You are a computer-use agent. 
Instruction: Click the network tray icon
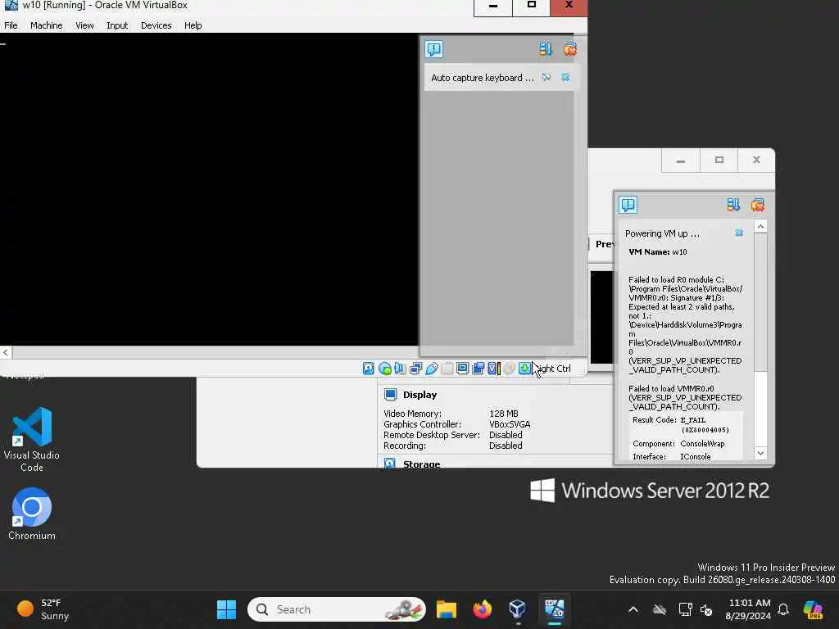click(685, 609)
